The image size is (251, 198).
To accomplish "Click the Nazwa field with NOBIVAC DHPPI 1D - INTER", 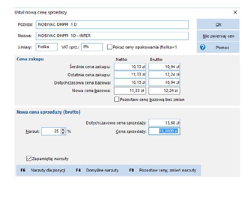I will click(x=112, y=36).
